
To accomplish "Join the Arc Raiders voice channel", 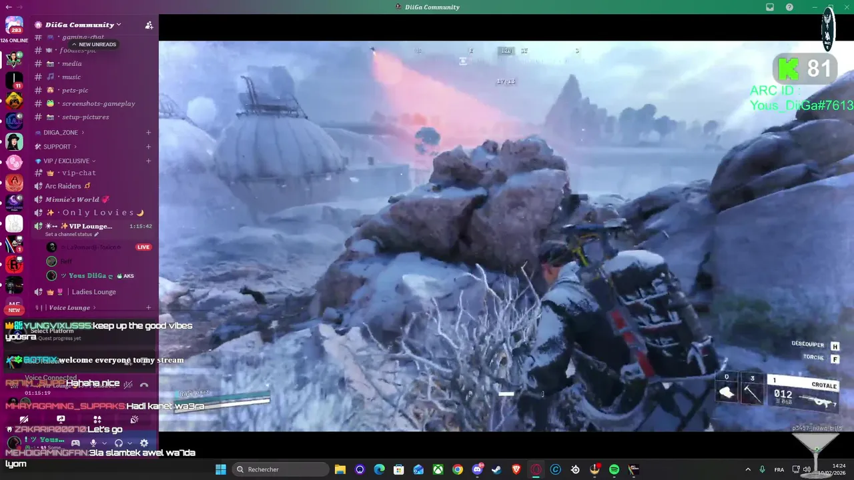I will click(x=93, y=186).
